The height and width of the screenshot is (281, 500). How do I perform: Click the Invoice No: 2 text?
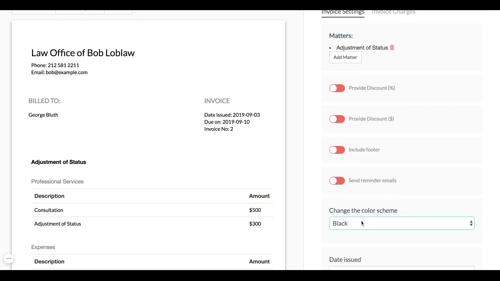(219, 129)
